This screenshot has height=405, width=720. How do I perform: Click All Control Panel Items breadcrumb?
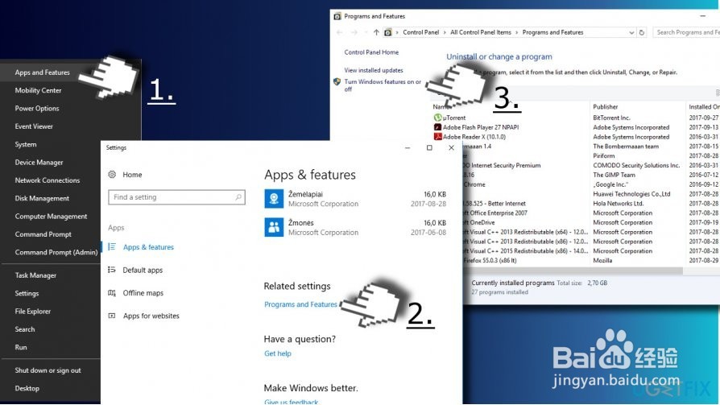(481, 32)
